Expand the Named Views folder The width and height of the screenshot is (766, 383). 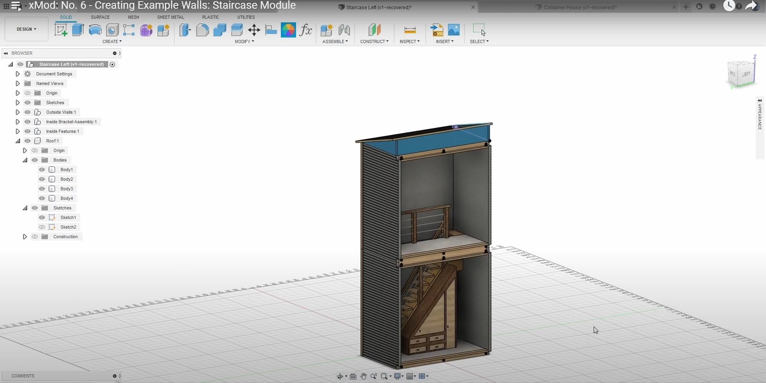click(18, 83)
